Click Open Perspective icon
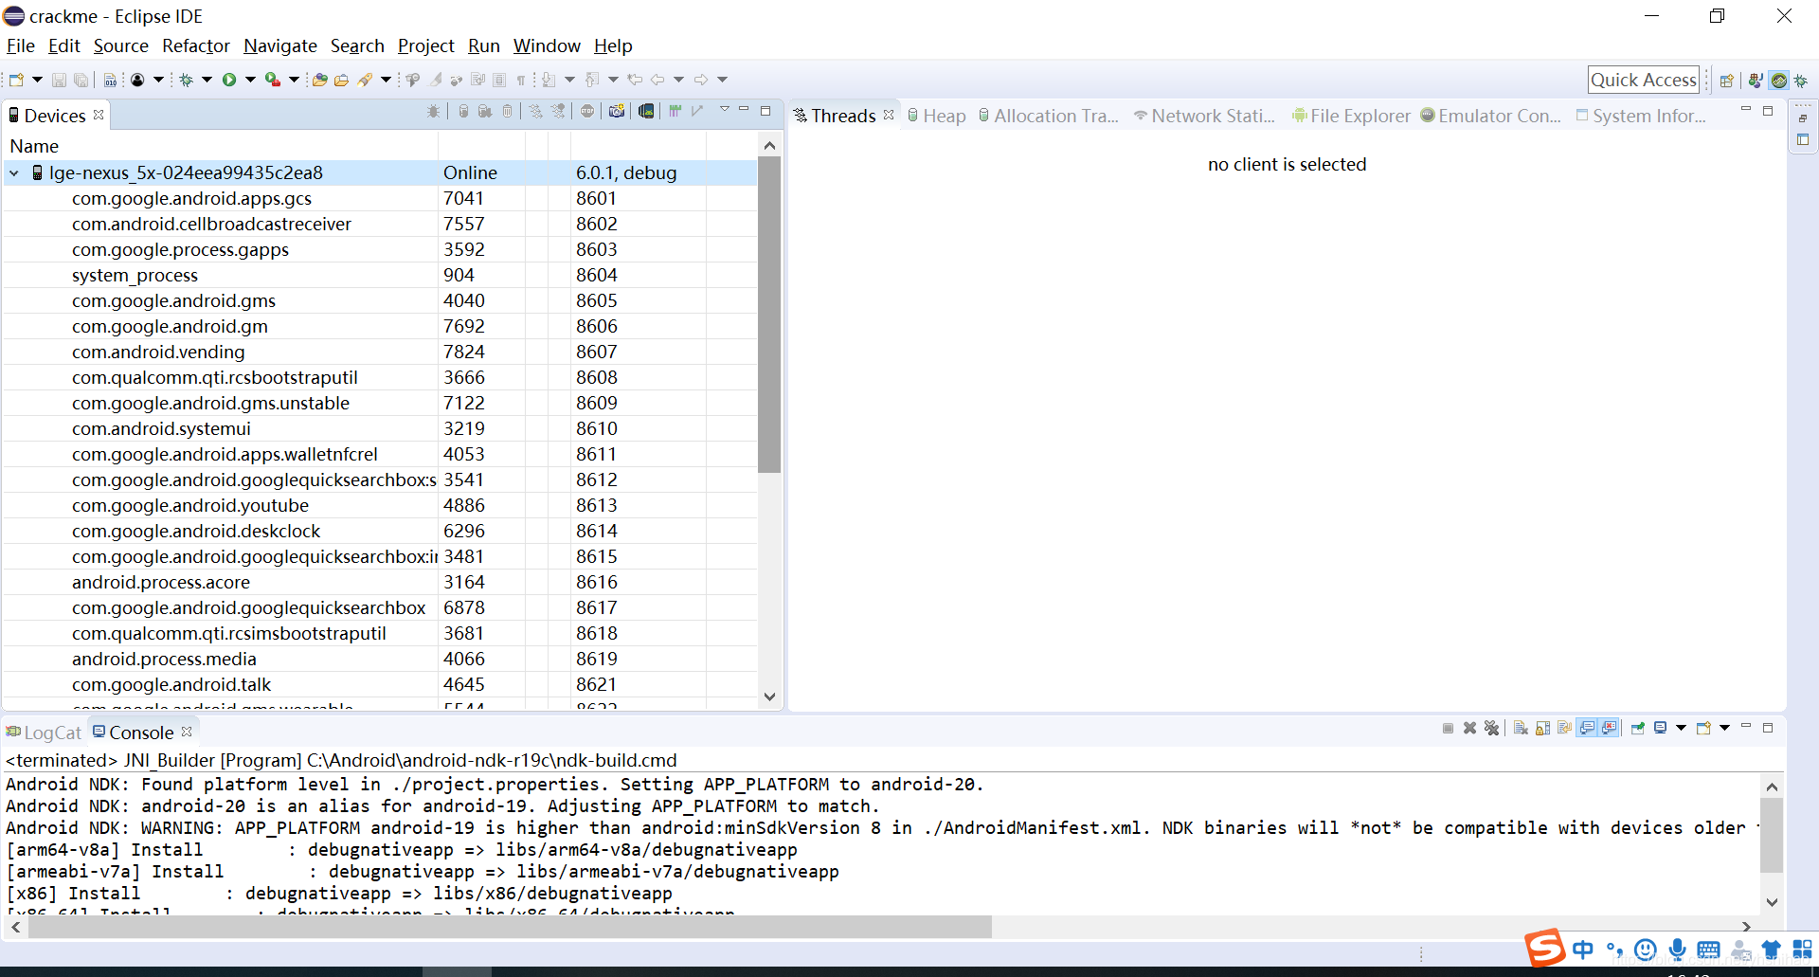The height and width of the screenshot is (977, 1819). (x=1727, y=81)
